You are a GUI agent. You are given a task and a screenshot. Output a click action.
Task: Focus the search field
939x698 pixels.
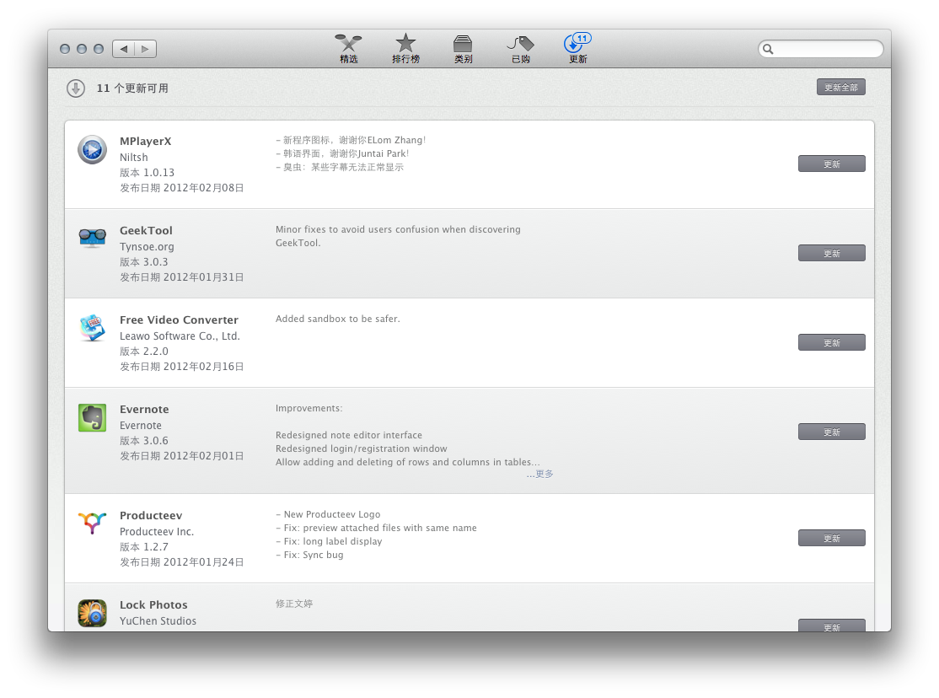820,49
